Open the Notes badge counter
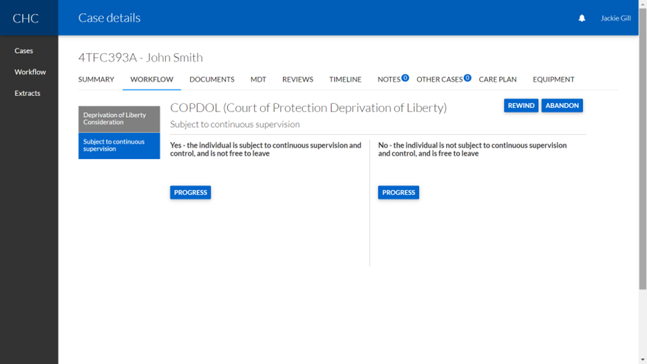The height and width of the screenshot is (364, 647). 405,78
